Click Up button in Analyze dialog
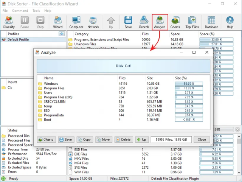The image size is (242, 182). [142, 140]
